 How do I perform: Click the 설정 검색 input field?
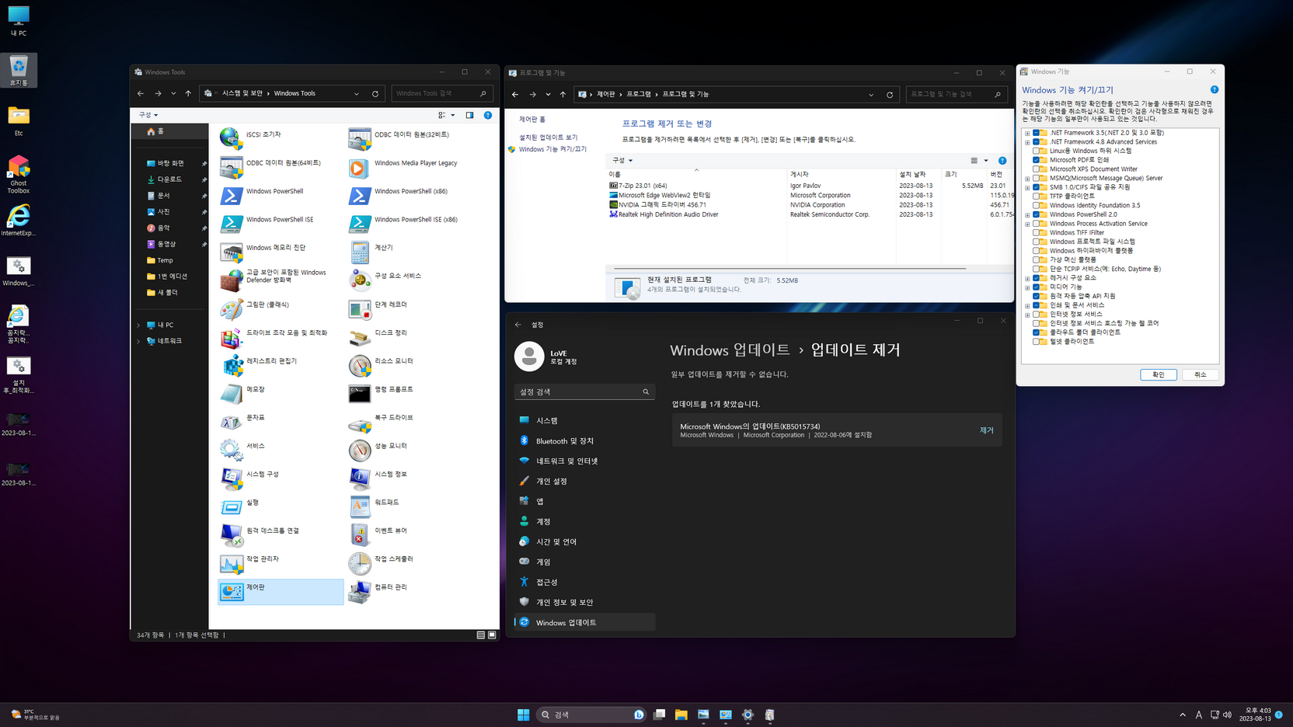(x=584, y=392)
